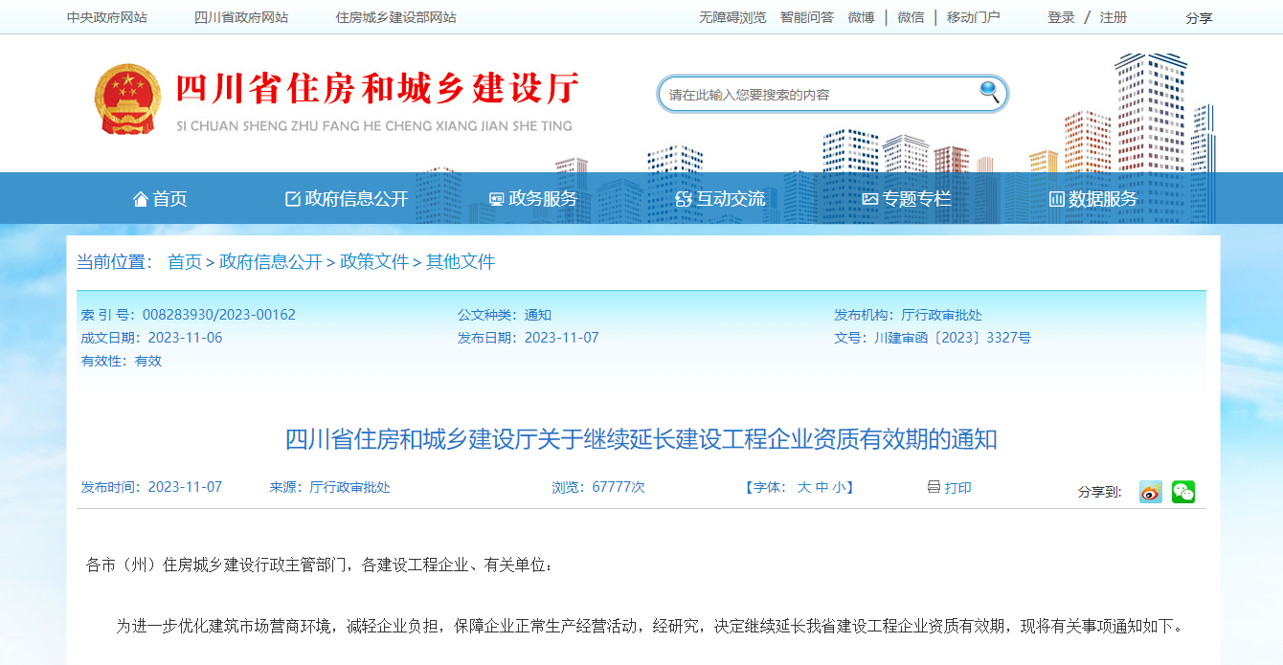Click the view count 67777次

click(x=619, y=487)
